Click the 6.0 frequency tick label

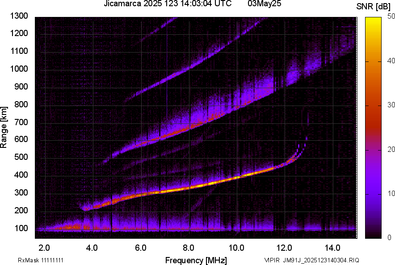coord(141,248)
